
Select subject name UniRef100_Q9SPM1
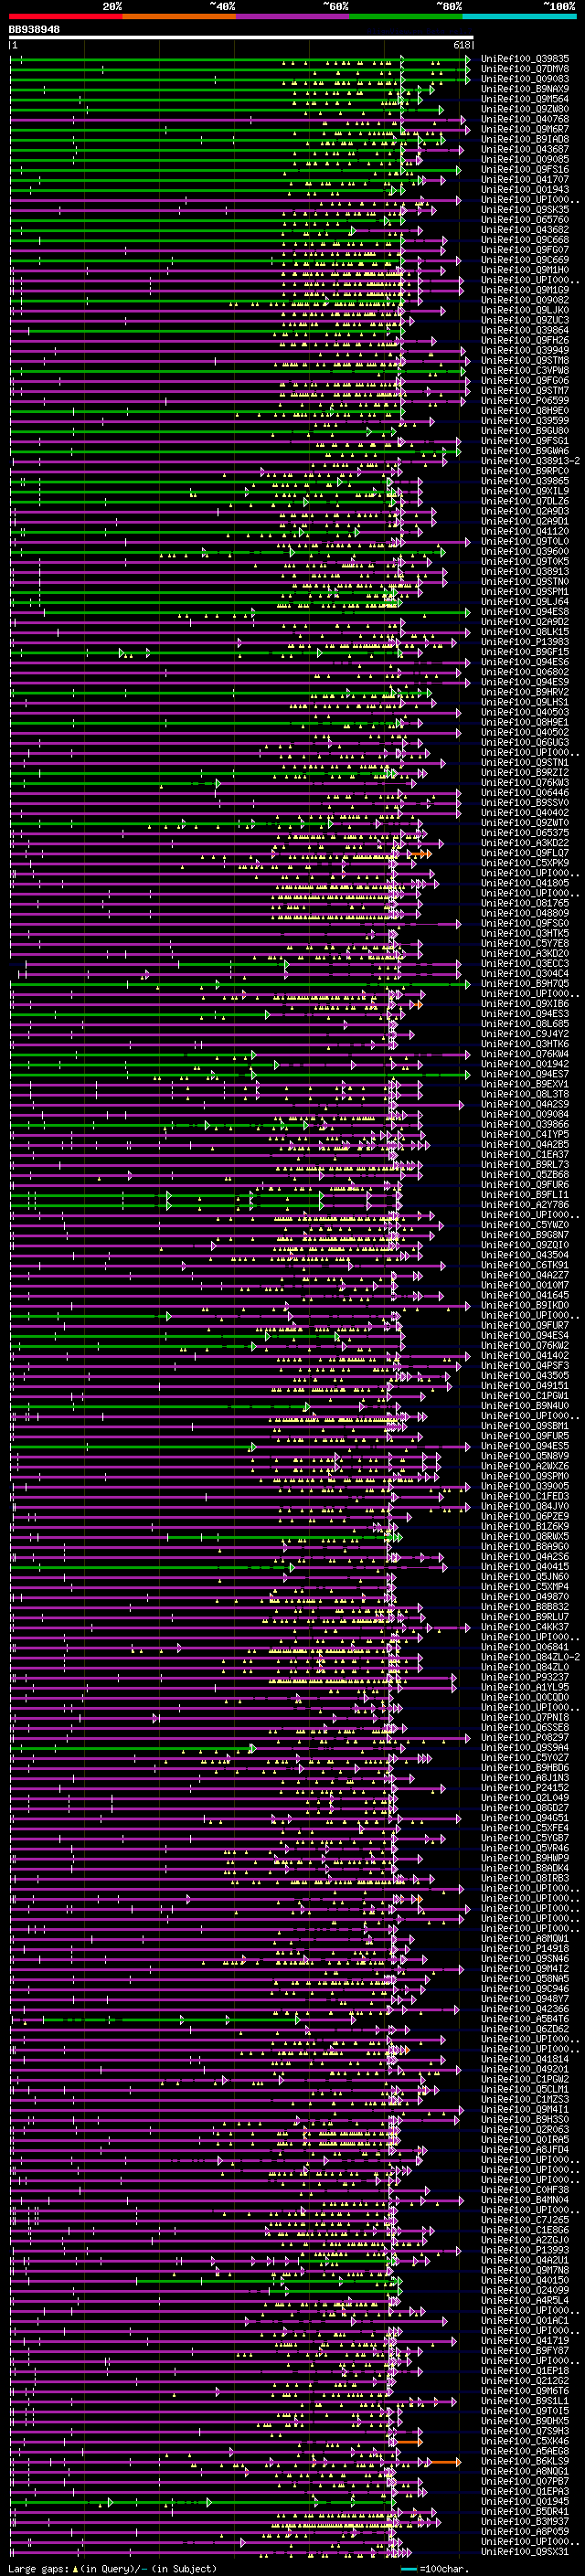(525, 591)
